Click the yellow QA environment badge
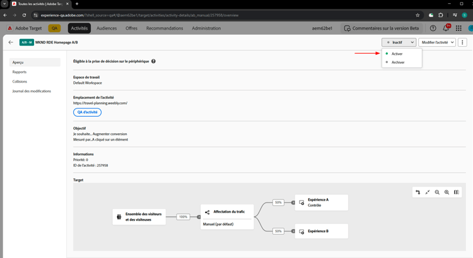This screenshot has width=473, height=258. tap(54, 28)
